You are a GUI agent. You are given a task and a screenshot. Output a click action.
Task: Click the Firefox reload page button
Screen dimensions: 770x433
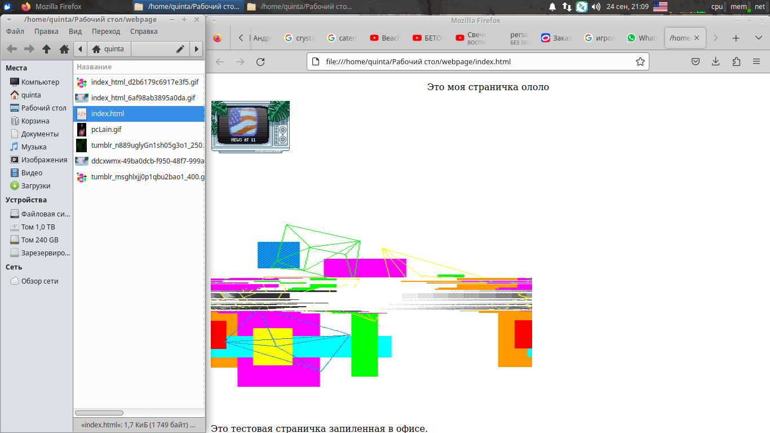coord(260,62)
